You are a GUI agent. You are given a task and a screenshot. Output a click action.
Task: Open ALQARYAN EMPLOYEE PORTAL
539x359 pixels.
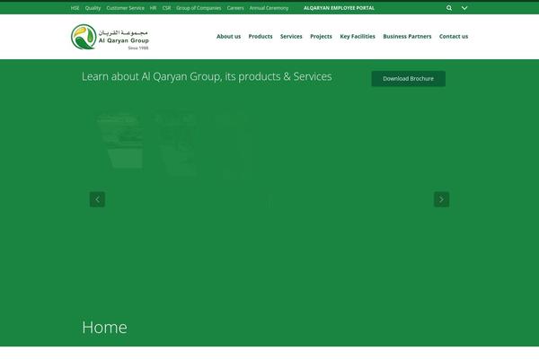coord(339,8)
